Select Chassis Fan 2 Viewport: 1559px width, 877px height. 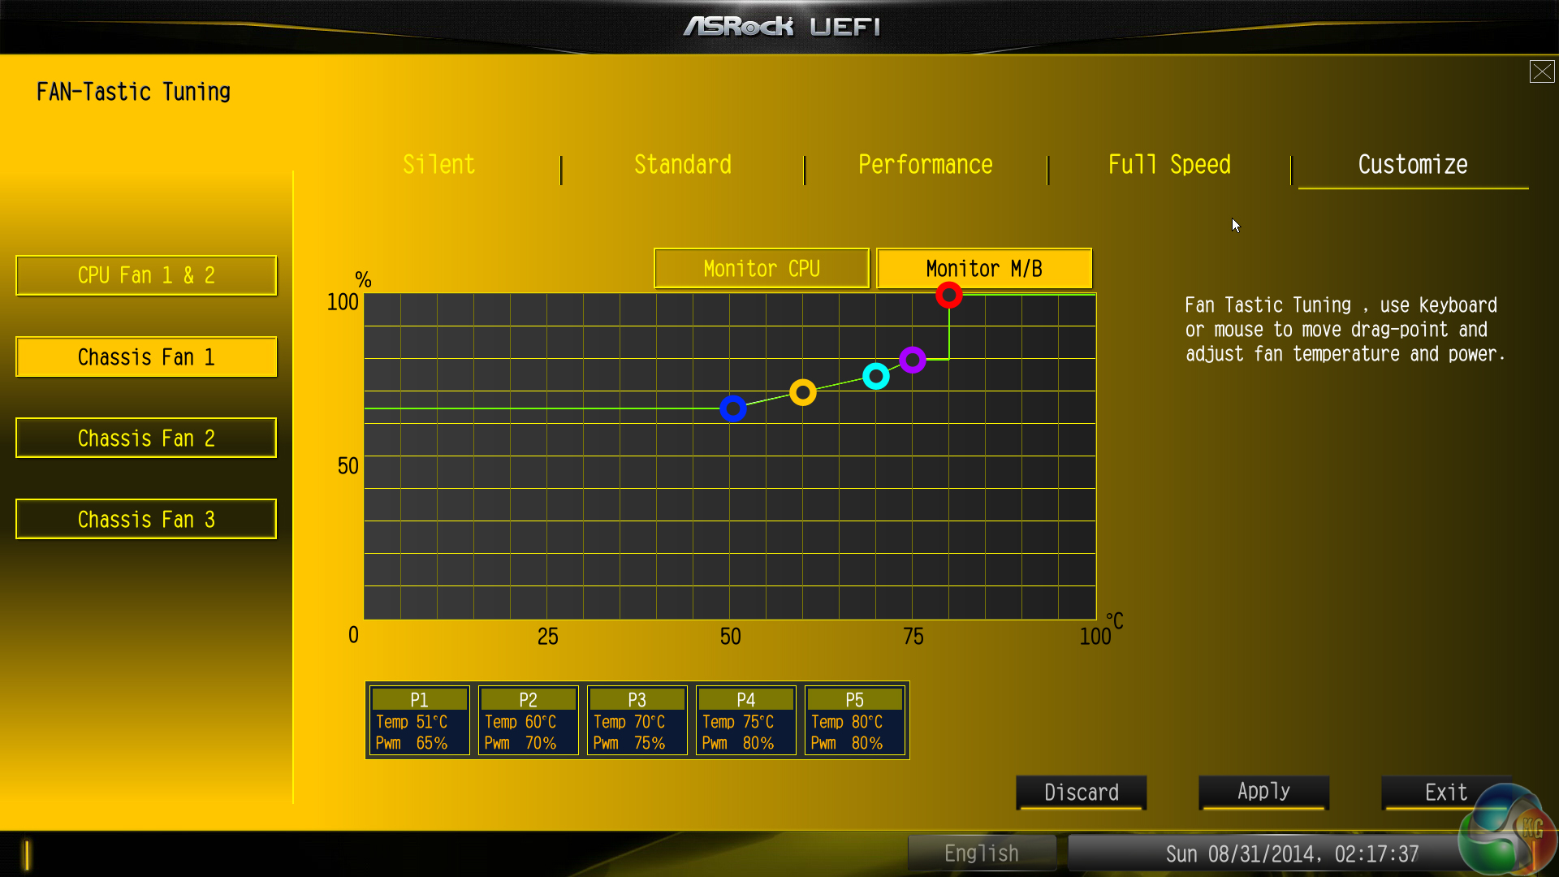pos(146,438)
